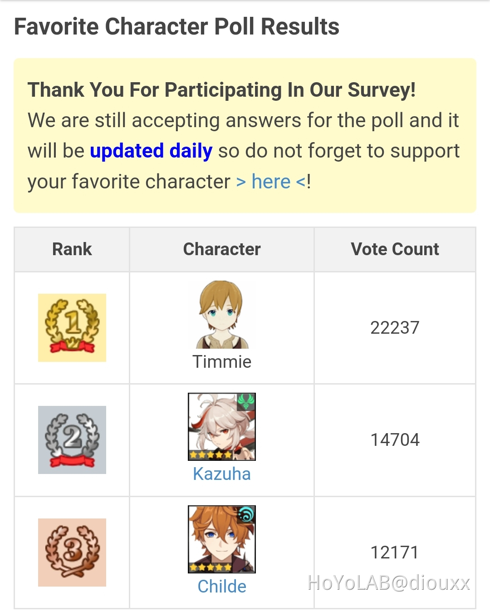Click the gold first-place medal icon
The image size is (490, 612).
[72, 328]
